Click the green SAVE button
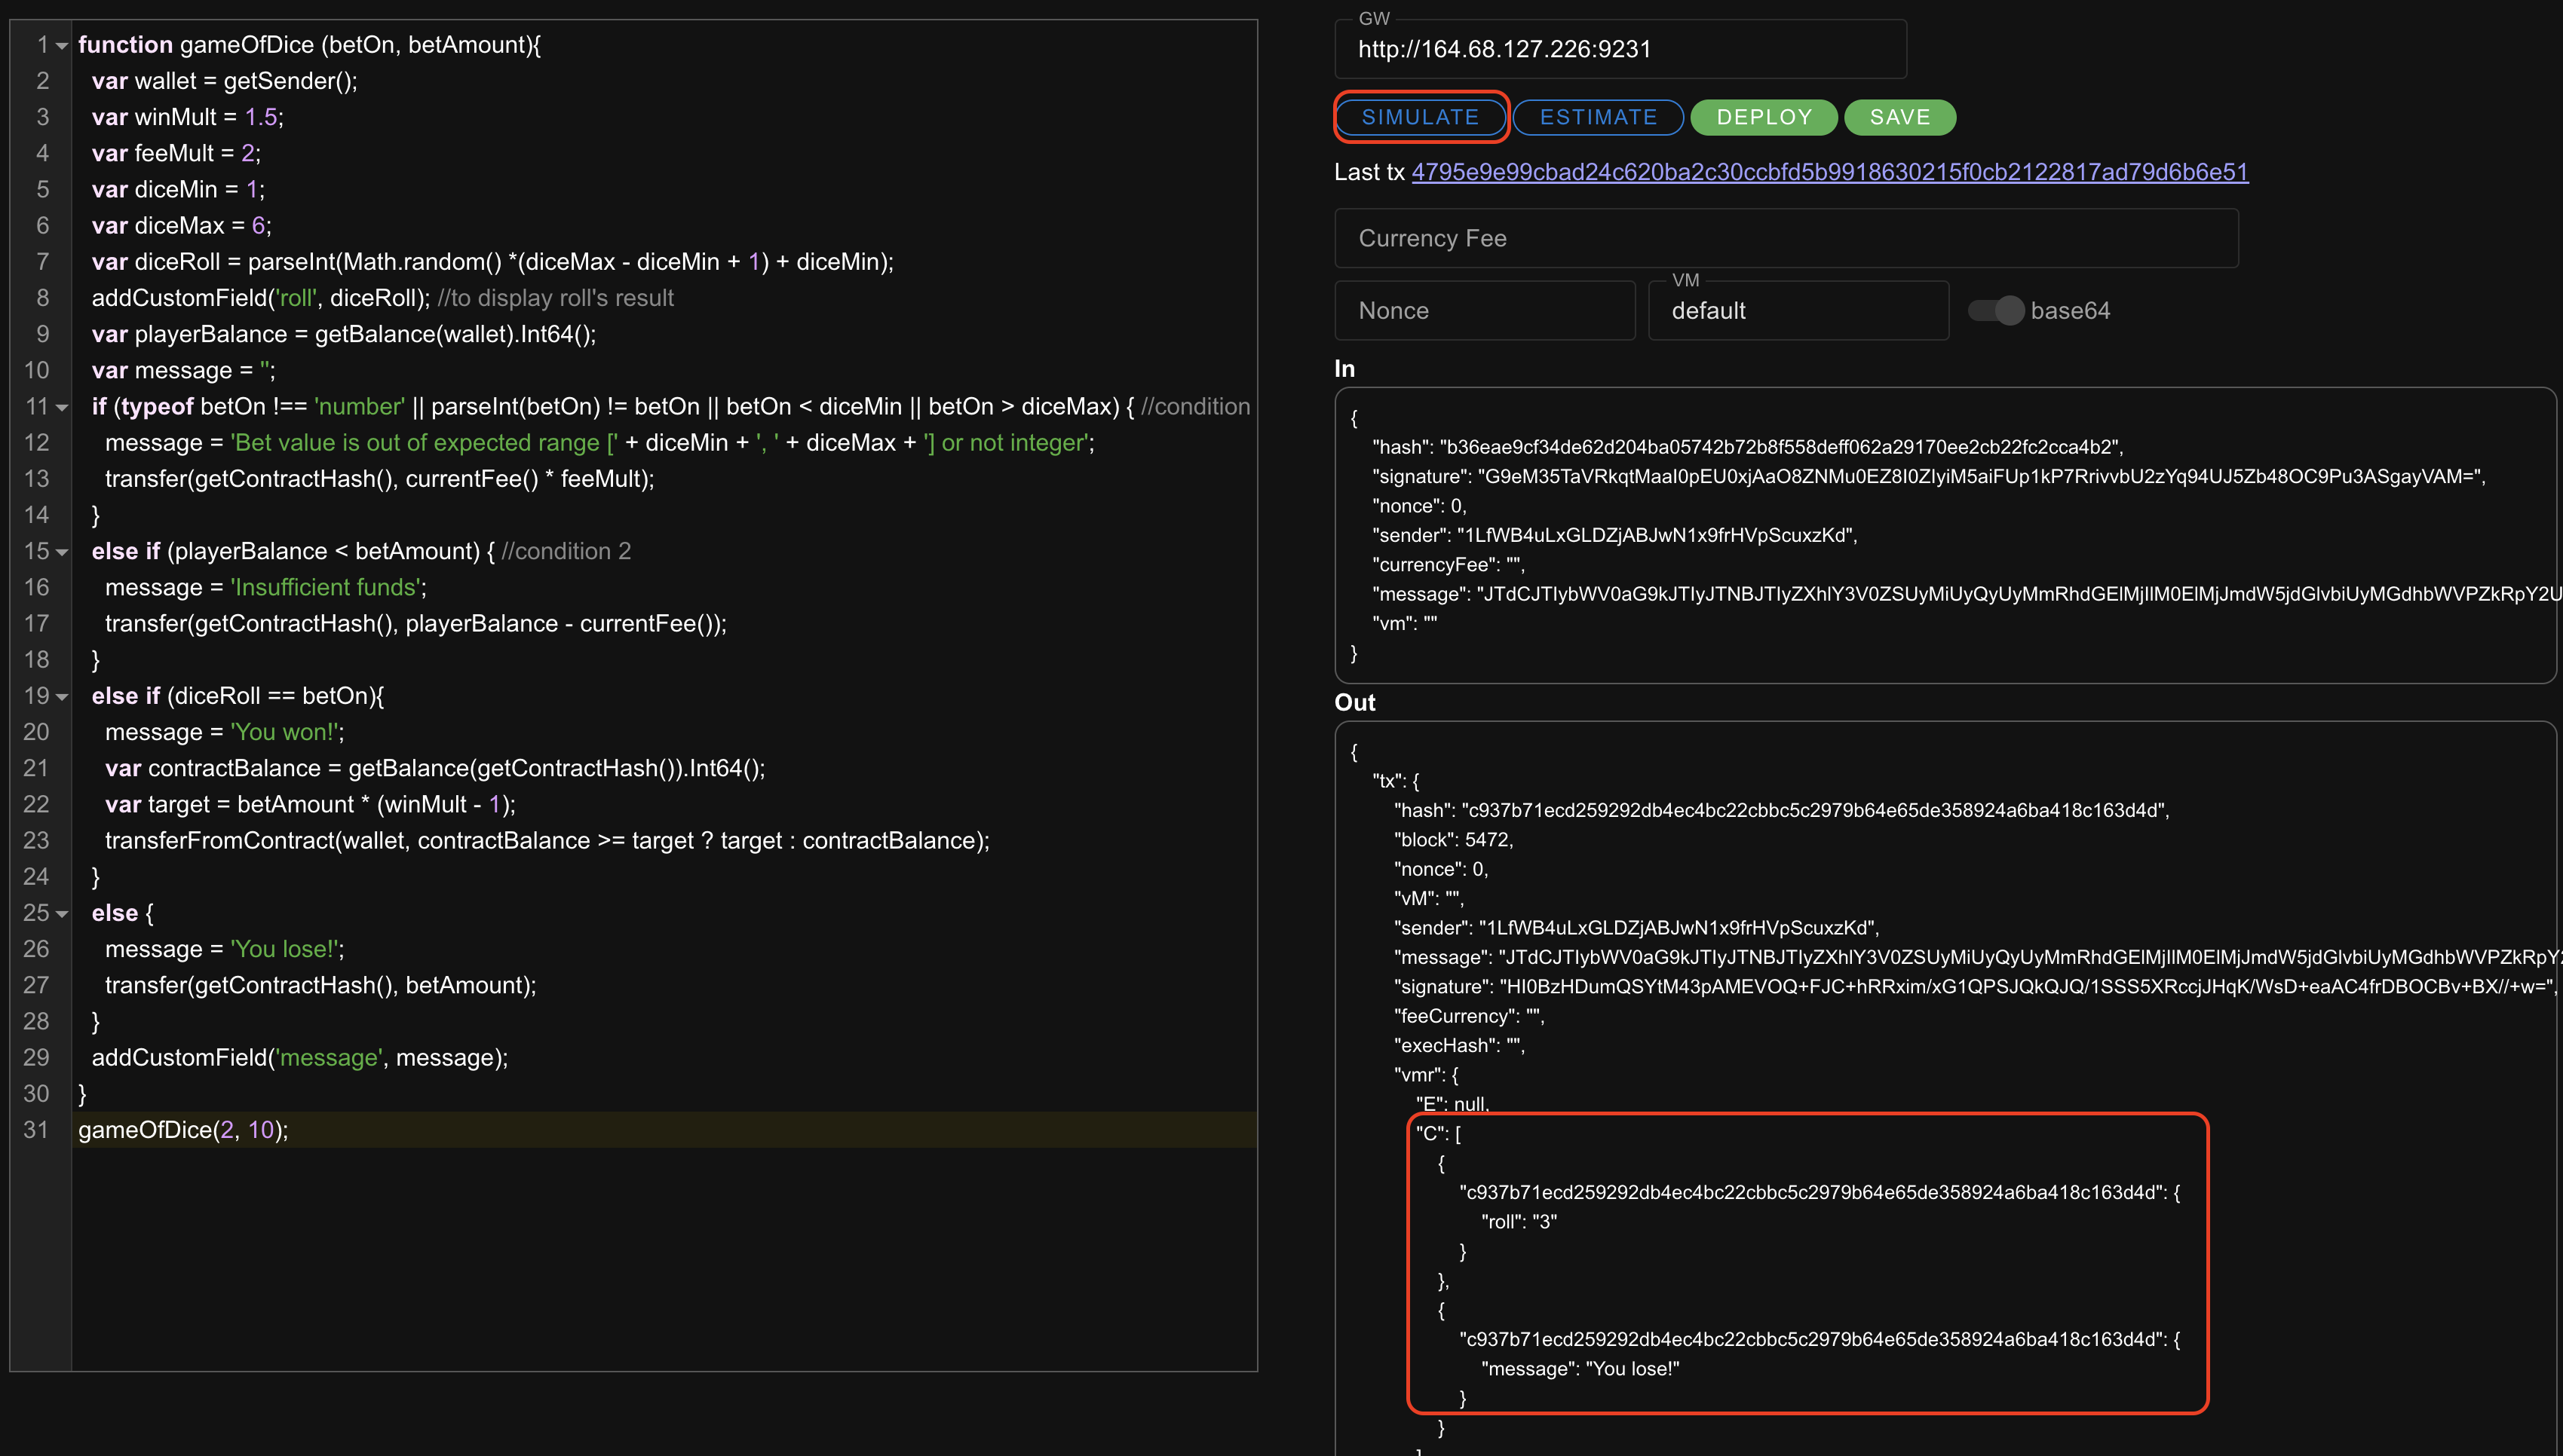Screen dimensions: 2563x1456 [1899, 117]
